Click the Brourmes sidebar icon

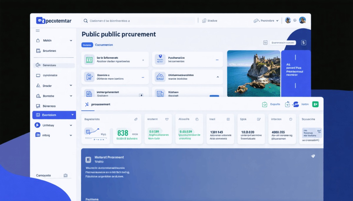[38, 51]
